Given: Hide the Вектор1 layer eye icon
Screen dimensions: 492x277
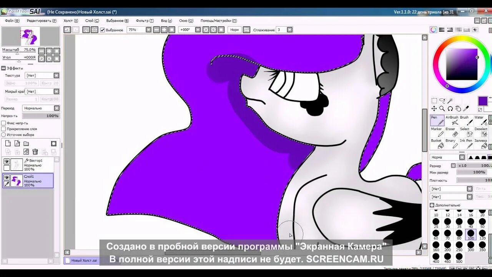Looking at the screenshot, I should [x=7, y=162].
